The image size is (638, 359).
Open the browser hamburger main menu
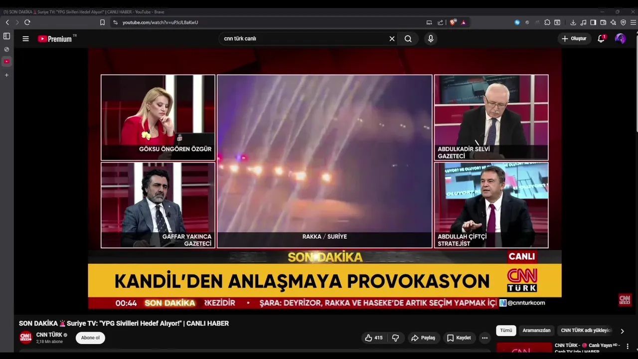point(633,22)
